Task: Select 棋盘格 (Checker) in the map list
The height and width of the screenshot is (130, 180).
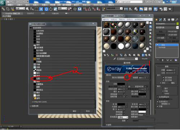Action: click(39, 70)
